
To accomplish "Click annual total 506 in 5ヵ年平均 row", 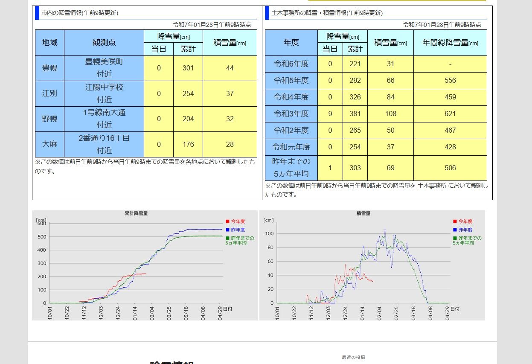I will tap(450, 168).
